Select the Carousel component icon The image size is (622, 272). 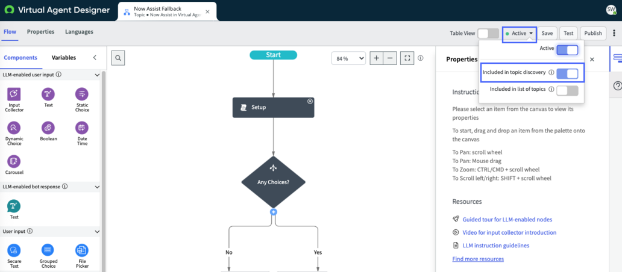coord(14,161)
